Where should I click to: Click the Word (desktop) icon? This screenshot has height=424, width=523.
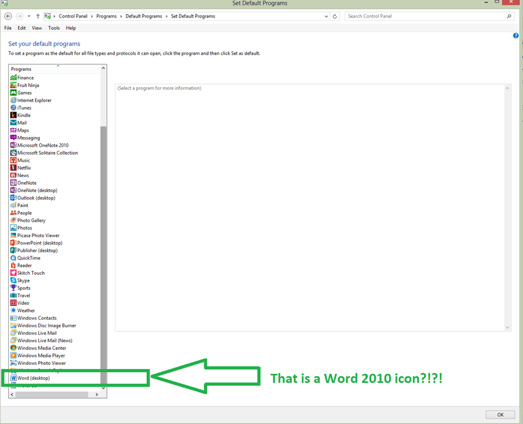pyautogui.click(x=13, y=378)
